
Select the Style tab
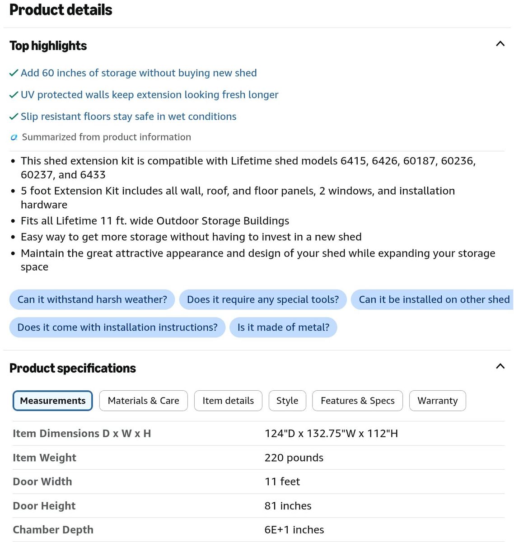pyautogui.click(x=287, y=401)
